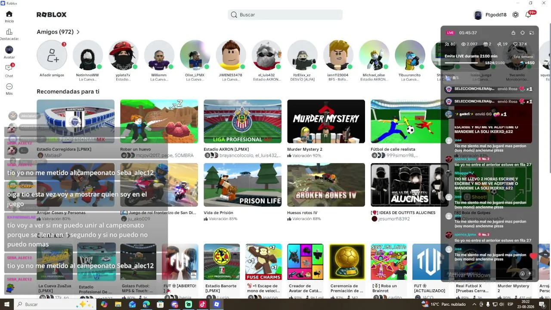Open TikTok from the taskbar
Image resolution: width=551 pixels, height=310 pixels.
[202, 304]
